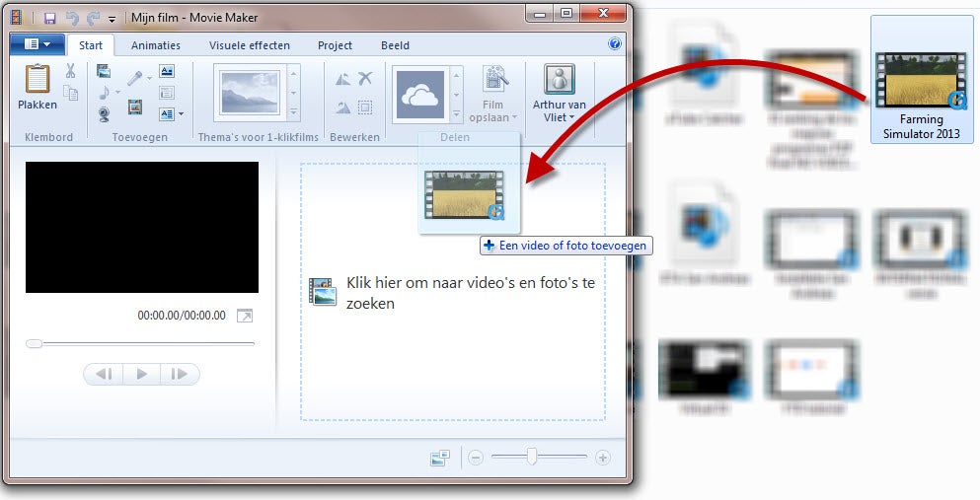
Task: Click the scissors cut icon
Action: point(71,71)
